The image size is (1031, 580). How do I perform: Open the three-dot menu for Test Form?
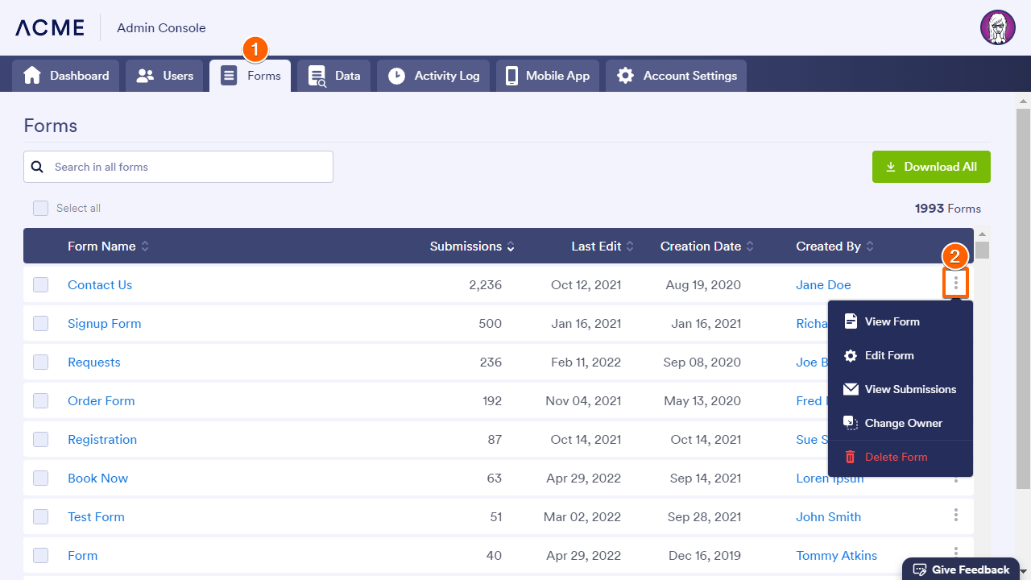coord(955,515)
